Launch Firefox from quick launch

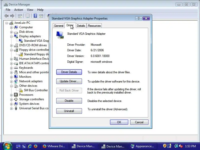coord(35,146)
